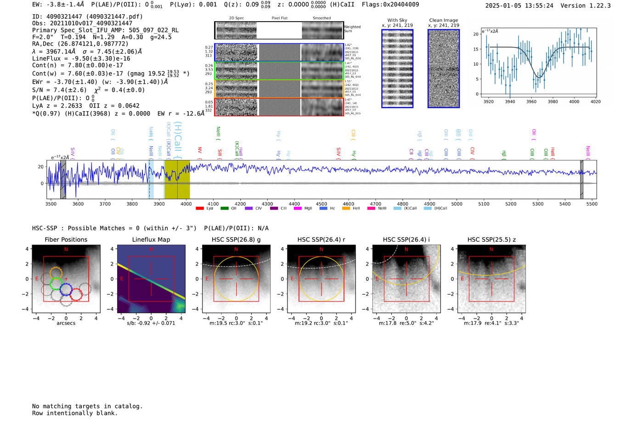Viewport: 643px width, 438px height.
Task: Select the Clean Image cutout
Action: 444,68
